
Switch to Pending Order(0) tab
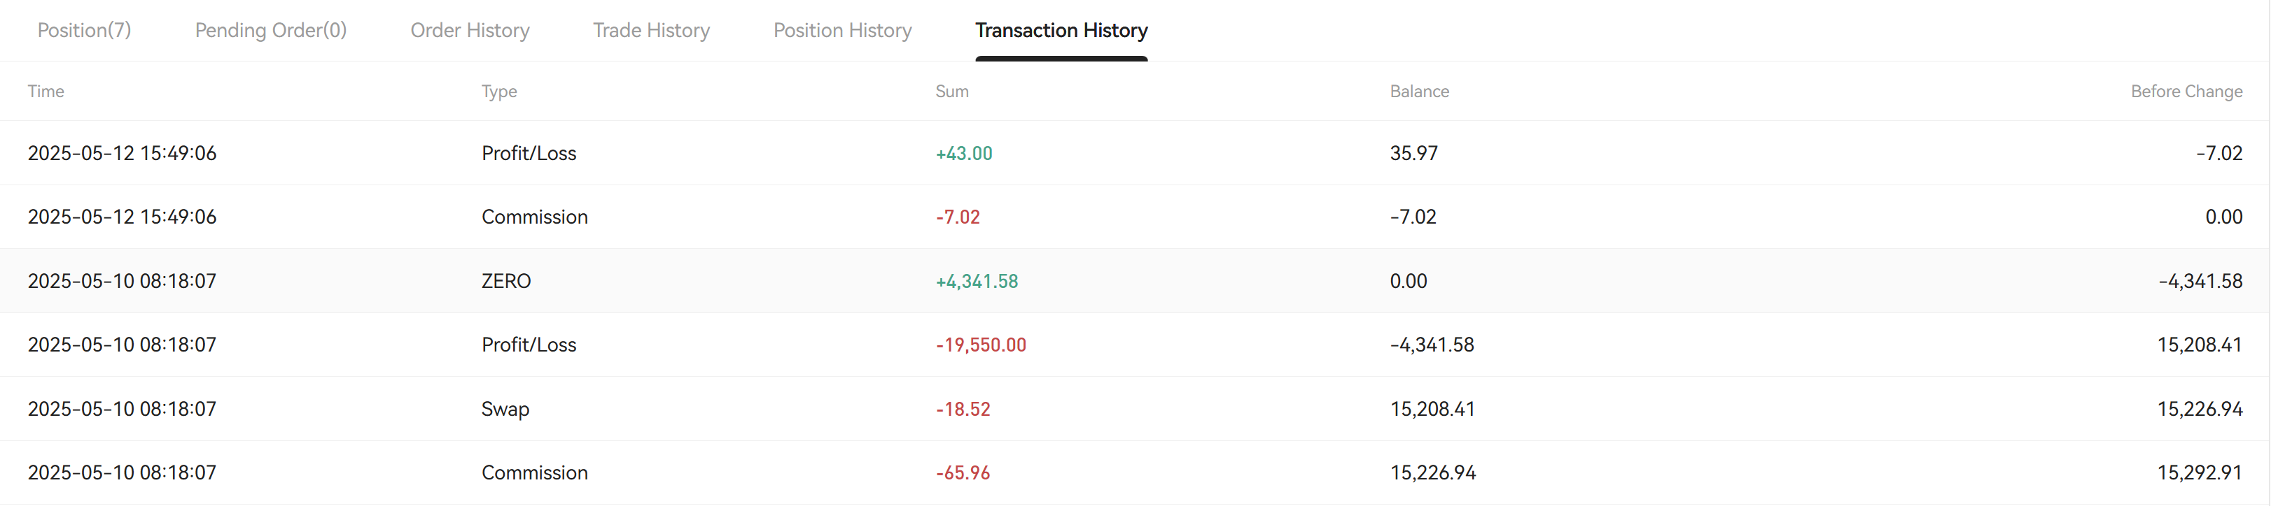[271, 30]
